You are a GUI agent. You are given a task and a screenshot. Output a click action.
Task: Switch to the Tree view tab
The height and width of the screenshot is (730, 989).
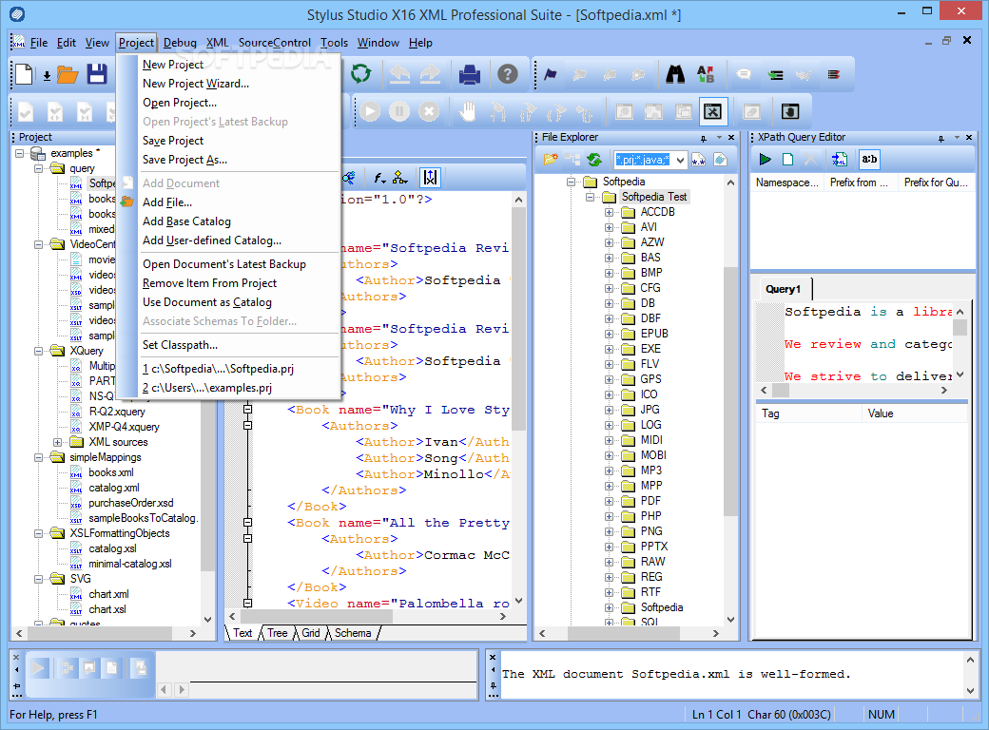pyautogui.click(x=278, y=634)
